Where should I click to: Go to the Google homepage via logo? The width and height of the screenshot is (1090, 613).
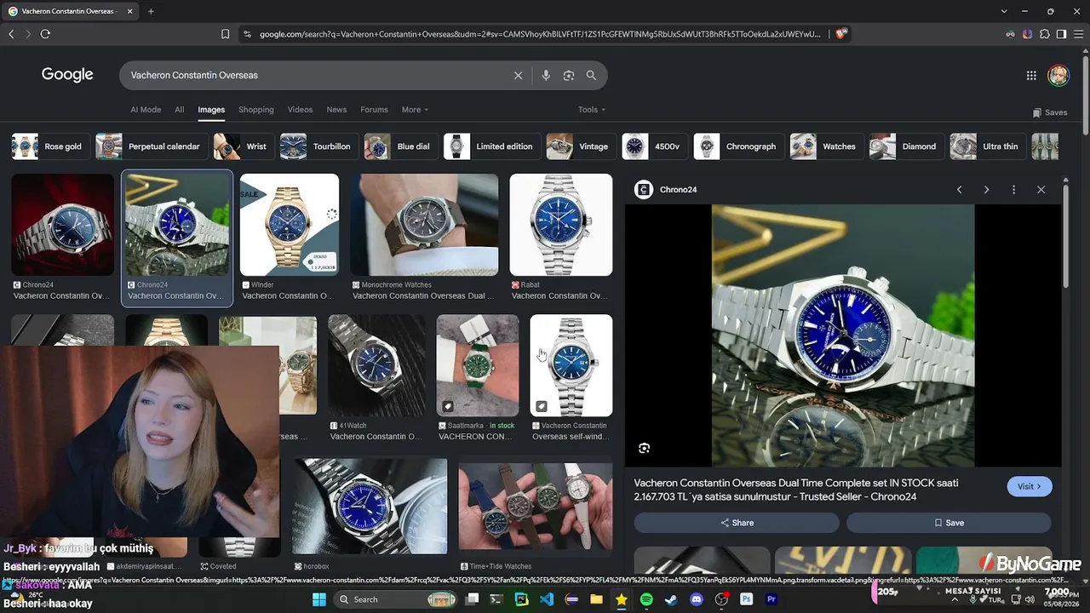(67, 75)
